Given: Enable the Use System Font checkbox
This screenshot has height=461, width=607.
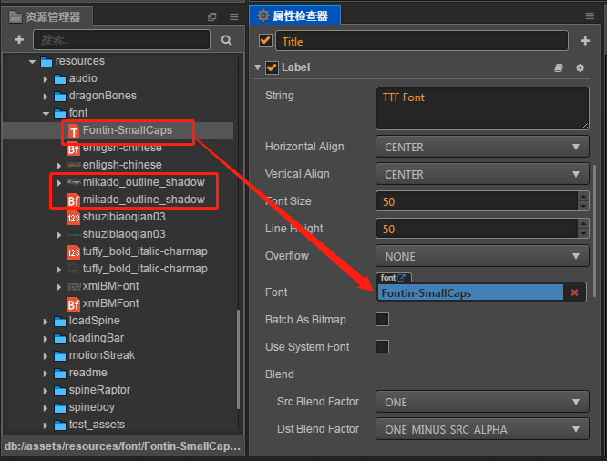Looking at the screenshot, I should [x=382, y=346].
